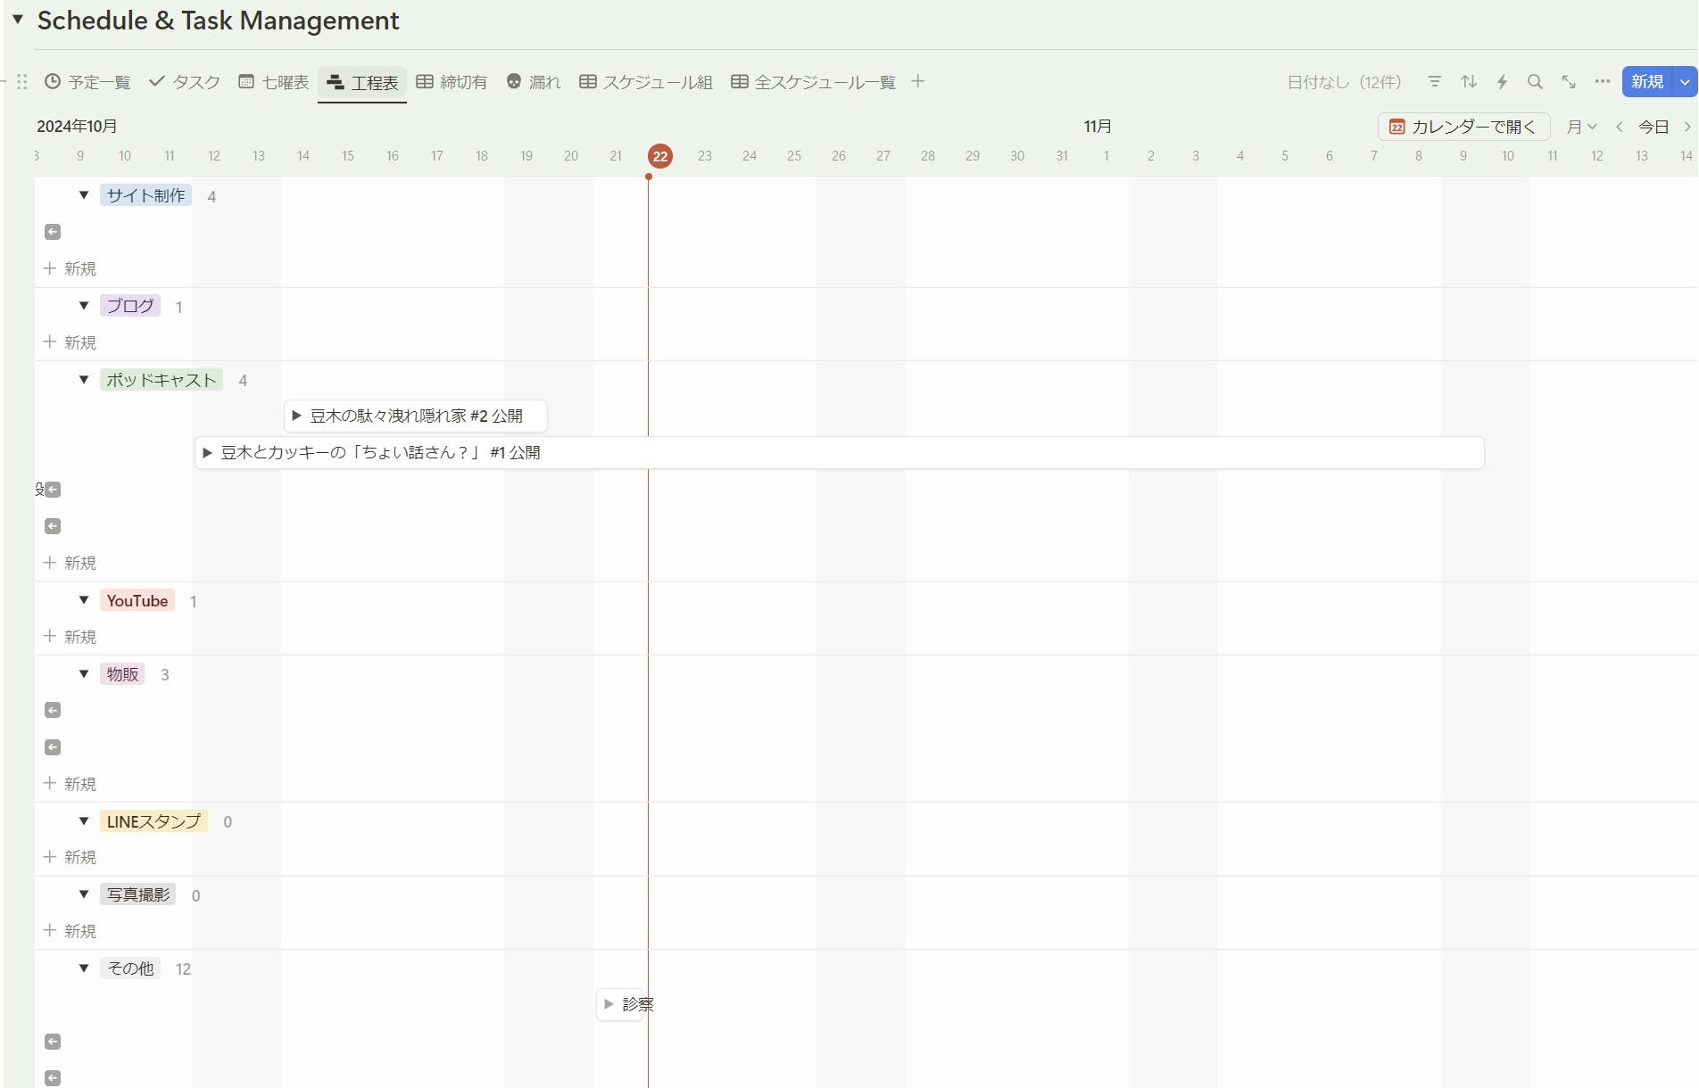The width and height of the screenshot is (1699, 1088).
Task: Click the filter icon in toolbar
Action: pos(1435,82)
